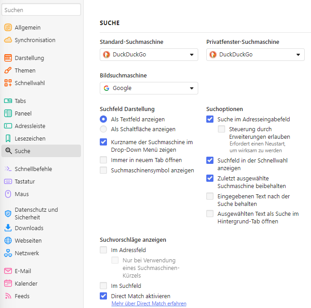311x308 pixels.
Task: Uncheck 'Suche im Adresseingabefeld' option
Action: click(x=210, y=119)
